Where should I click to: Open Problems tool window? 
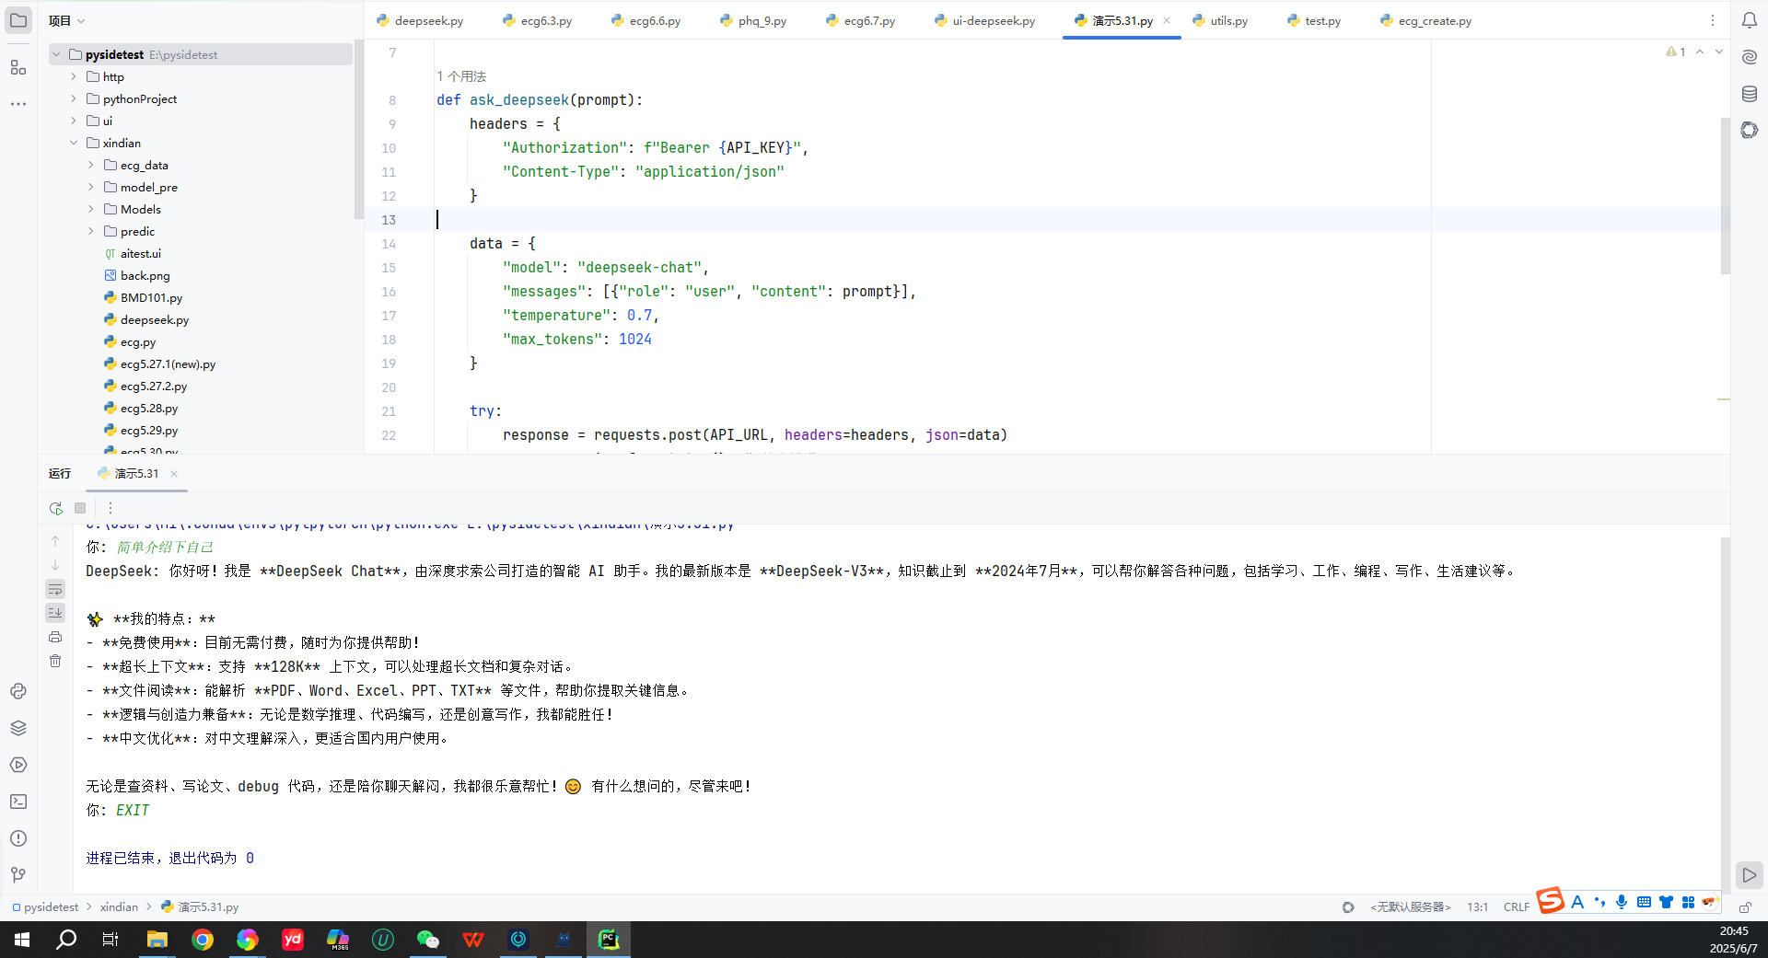18,838
